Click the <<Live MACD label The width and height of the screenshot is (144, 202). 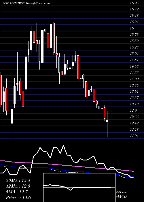(x=121, y=195)
